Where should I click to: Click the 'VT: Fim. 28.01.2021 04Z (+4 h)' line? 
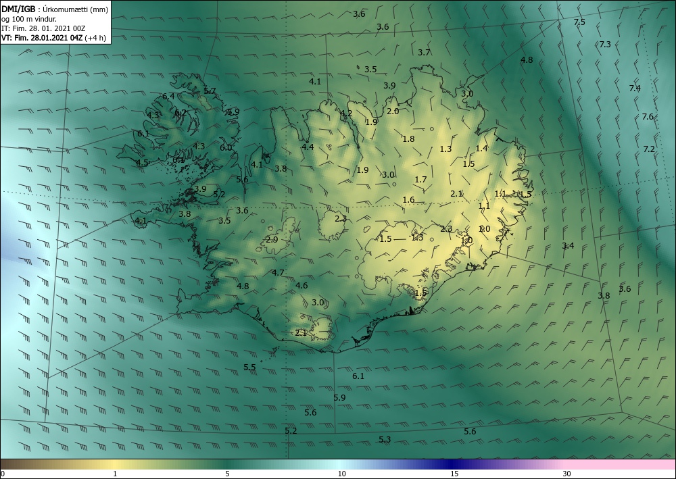point(55,38)
